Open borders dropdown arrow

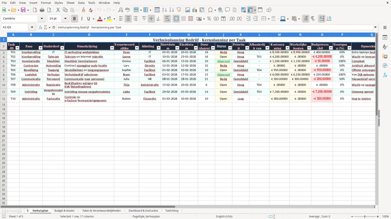pyautogui.click(x=268, y=19)
